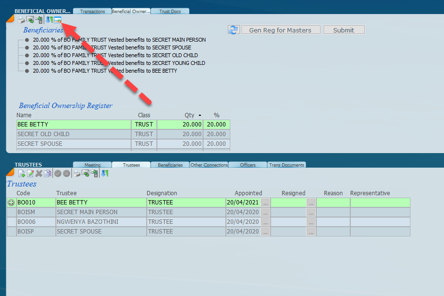Click the delete X icon in Trustees toolbar

(x=39, y=173)
